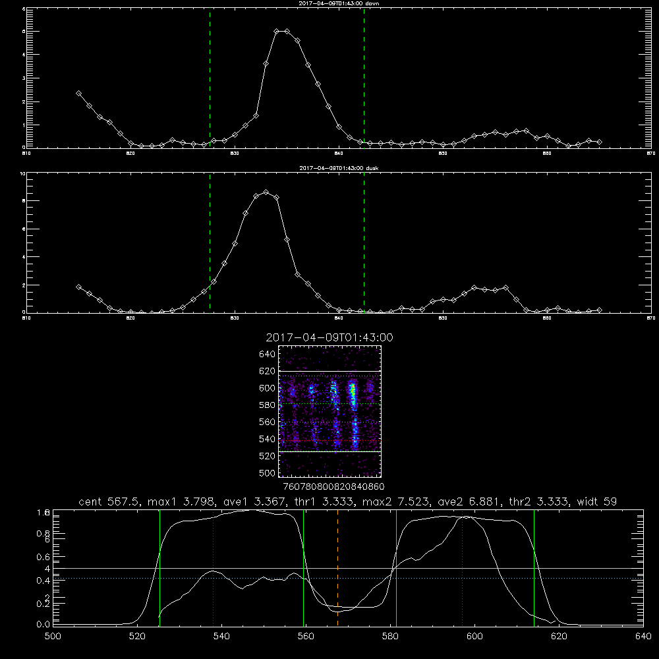The width and height of the screenshot is (659, 659).
Task: Click the heatmap y-axis label 520
Action: pyautogui.click(x=268, y=455)
